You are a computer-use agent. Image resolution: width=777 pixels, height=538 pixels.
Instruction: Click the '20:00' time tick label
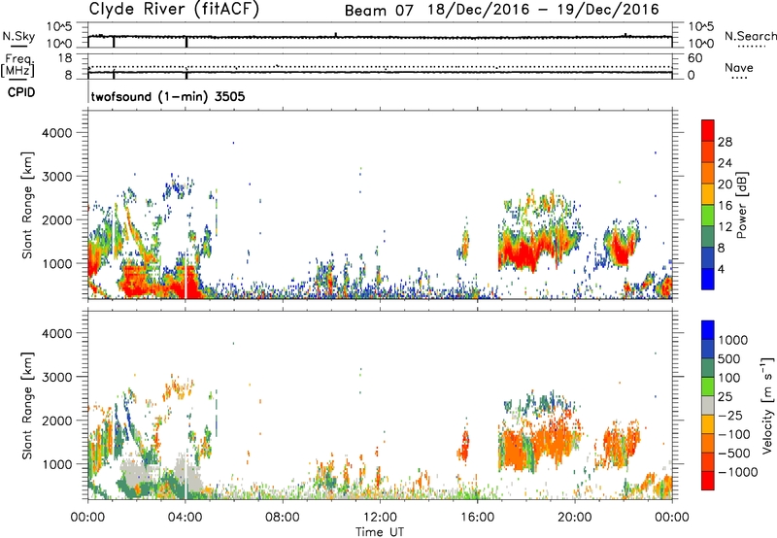coord(574,518)
